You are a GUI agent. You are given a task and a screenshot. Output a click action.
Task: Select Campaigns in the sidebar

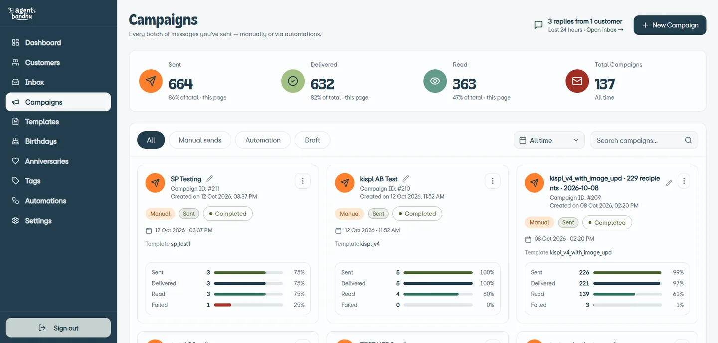(58, 102)
